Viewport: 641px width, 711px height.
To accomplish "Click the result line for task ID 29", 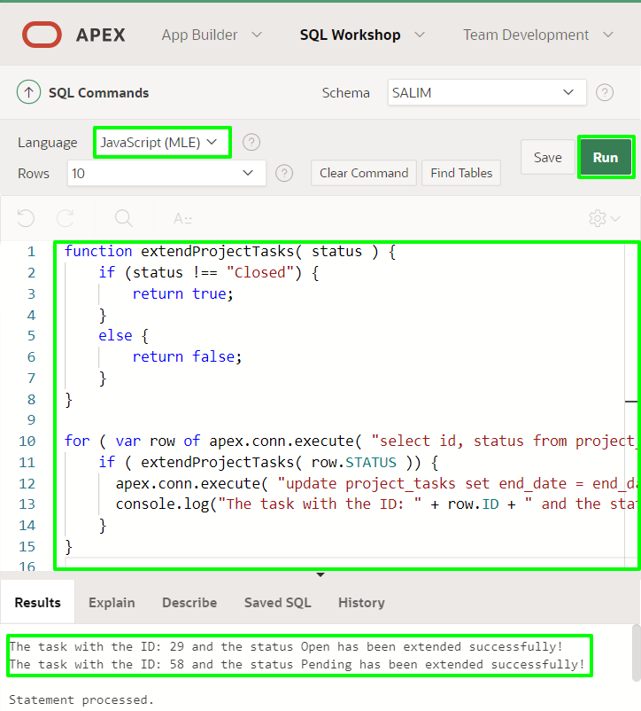I will coord(286,646).
